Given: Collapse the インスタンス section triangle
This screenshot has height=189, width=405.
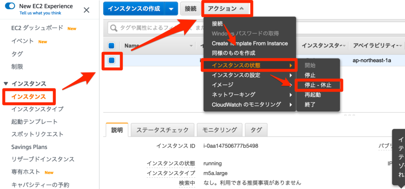Looking at the screenshot, I should click(6, 83).
